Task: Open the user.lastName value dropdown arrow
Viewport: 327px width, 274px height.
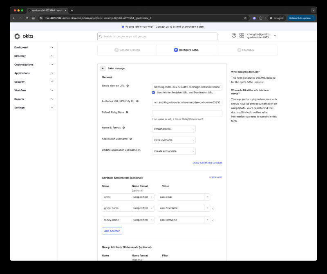Action: [x=208, y=220]
